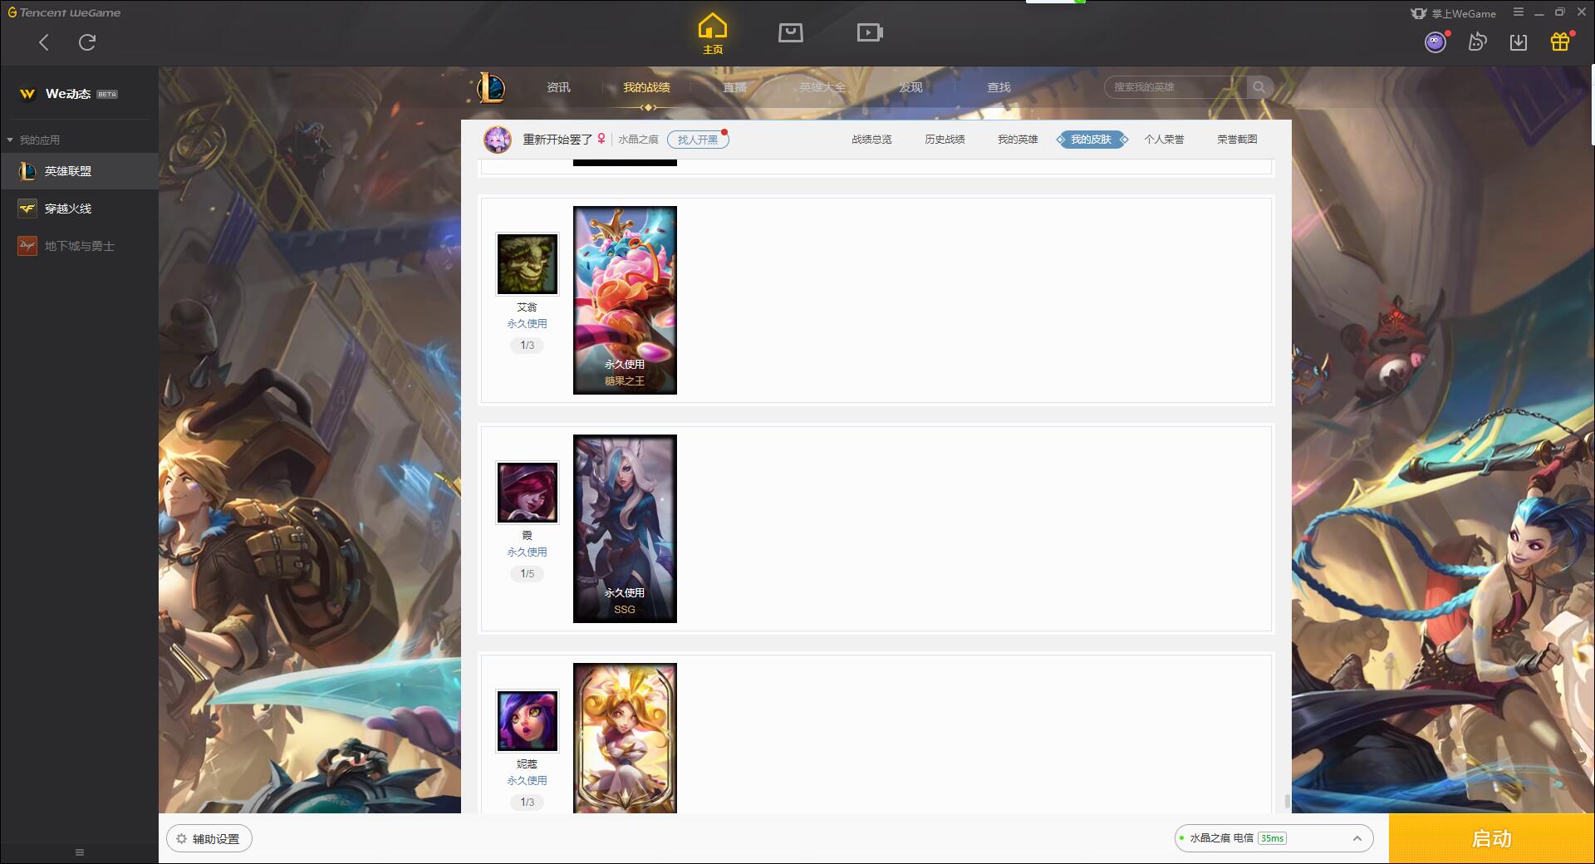
Task: Open the 资讯 navigation tab
Action: coord(558,87)
